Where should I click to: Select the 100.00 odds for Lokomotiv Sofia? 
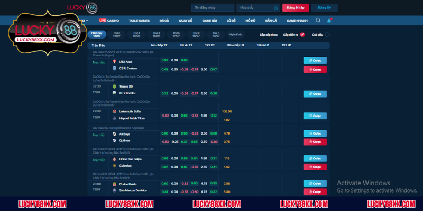pos(227,111)
